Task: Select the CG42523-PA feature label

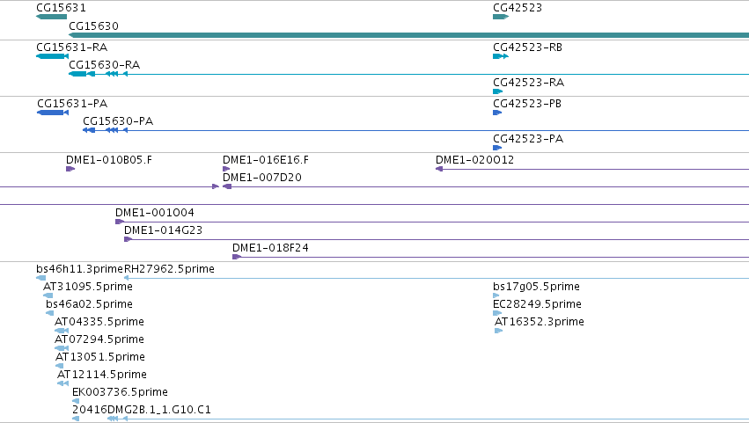Action: coord(528,139)
